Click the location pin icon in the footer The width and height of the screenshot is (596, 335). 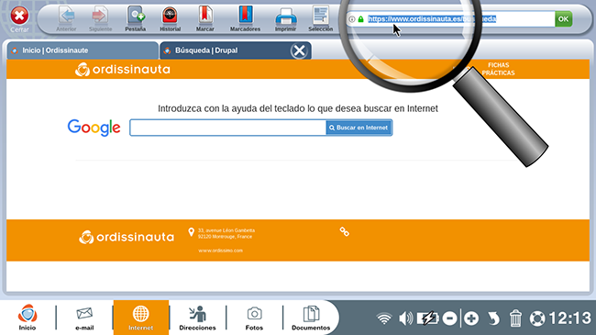[x=192, y=232]
